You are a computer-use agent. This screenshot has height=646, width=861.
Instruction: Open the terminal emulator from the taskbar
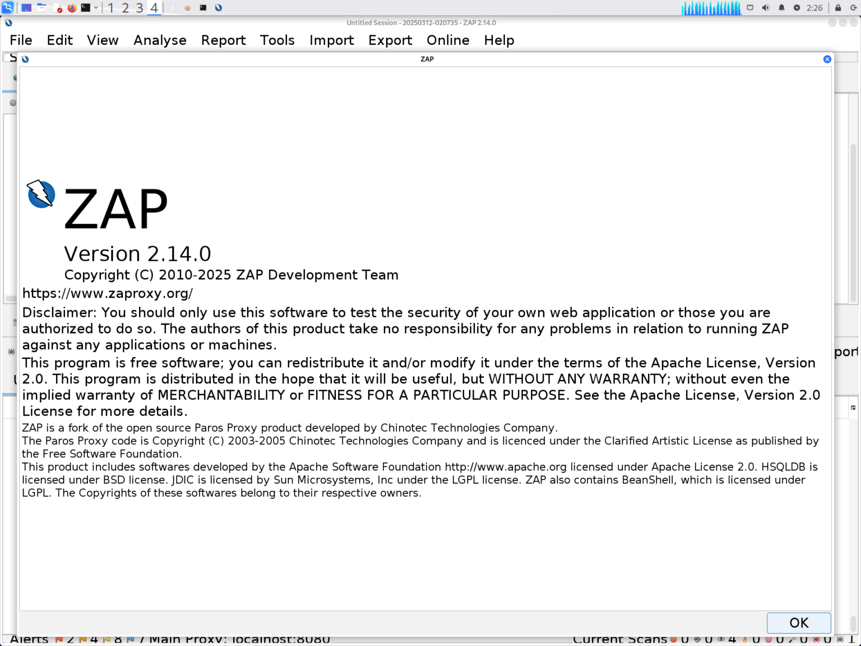tap(85, 8)
